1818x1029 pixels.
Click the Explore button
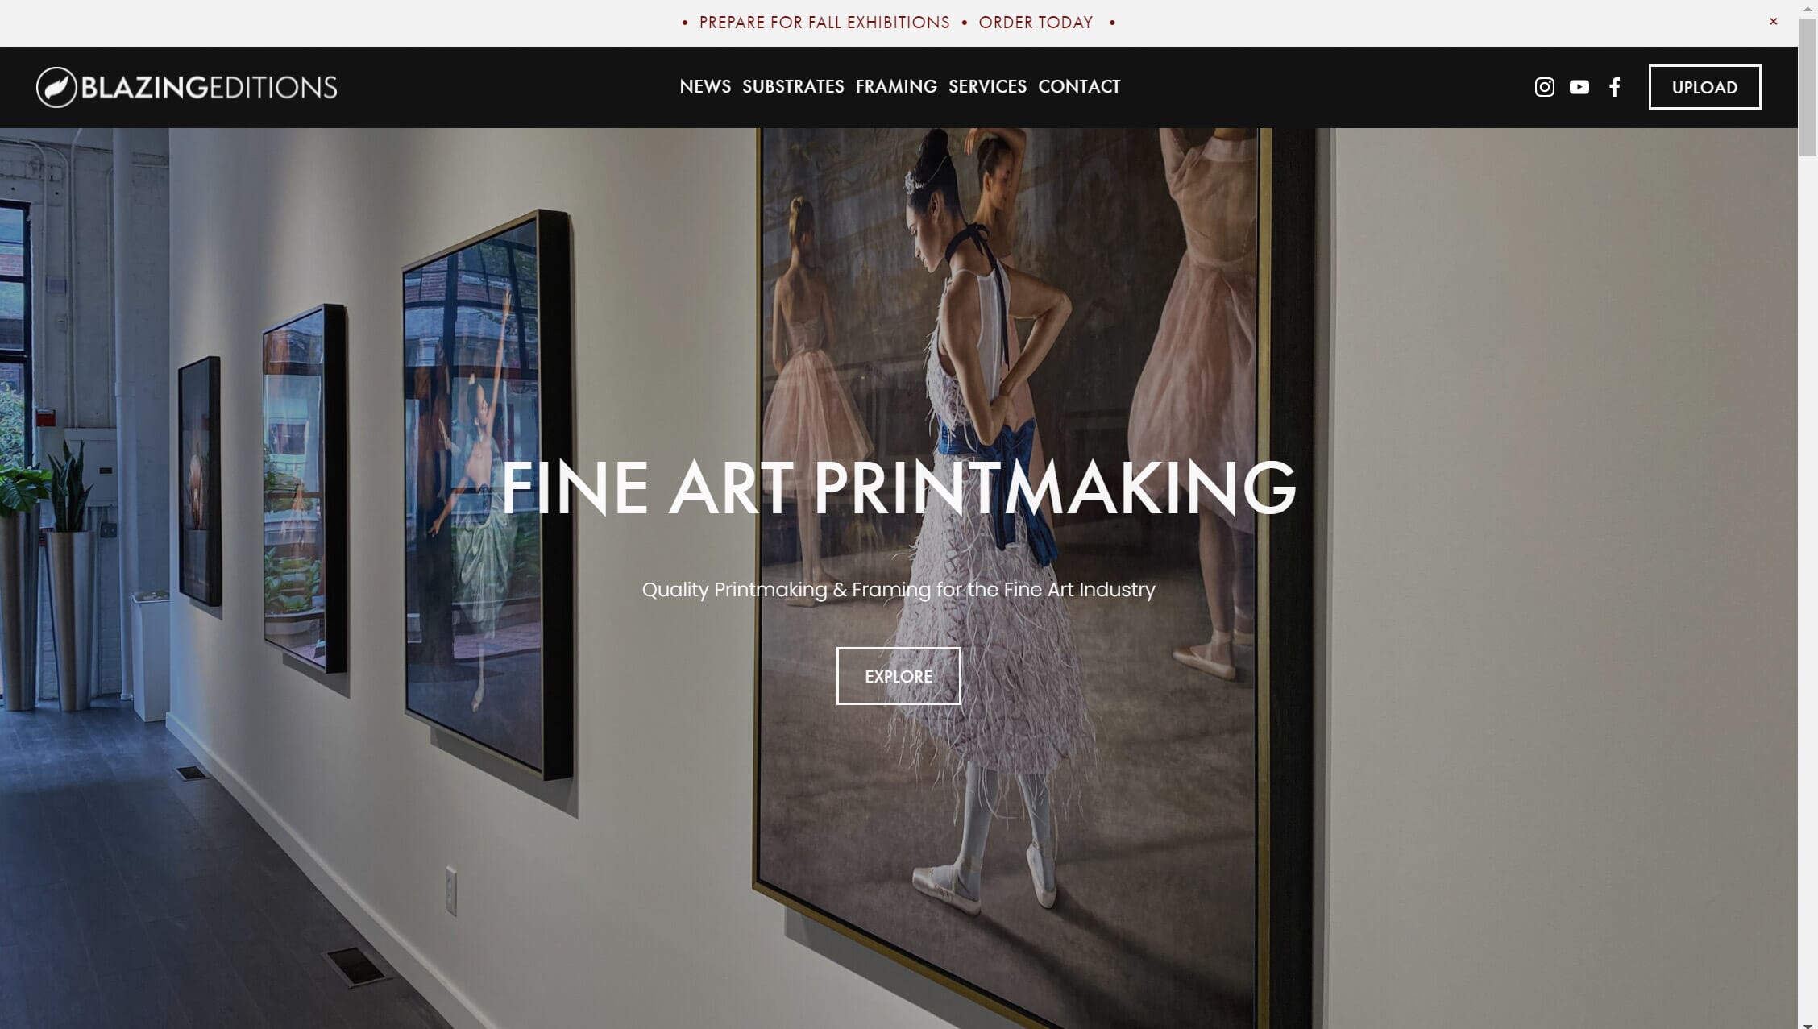coord(899,676)
